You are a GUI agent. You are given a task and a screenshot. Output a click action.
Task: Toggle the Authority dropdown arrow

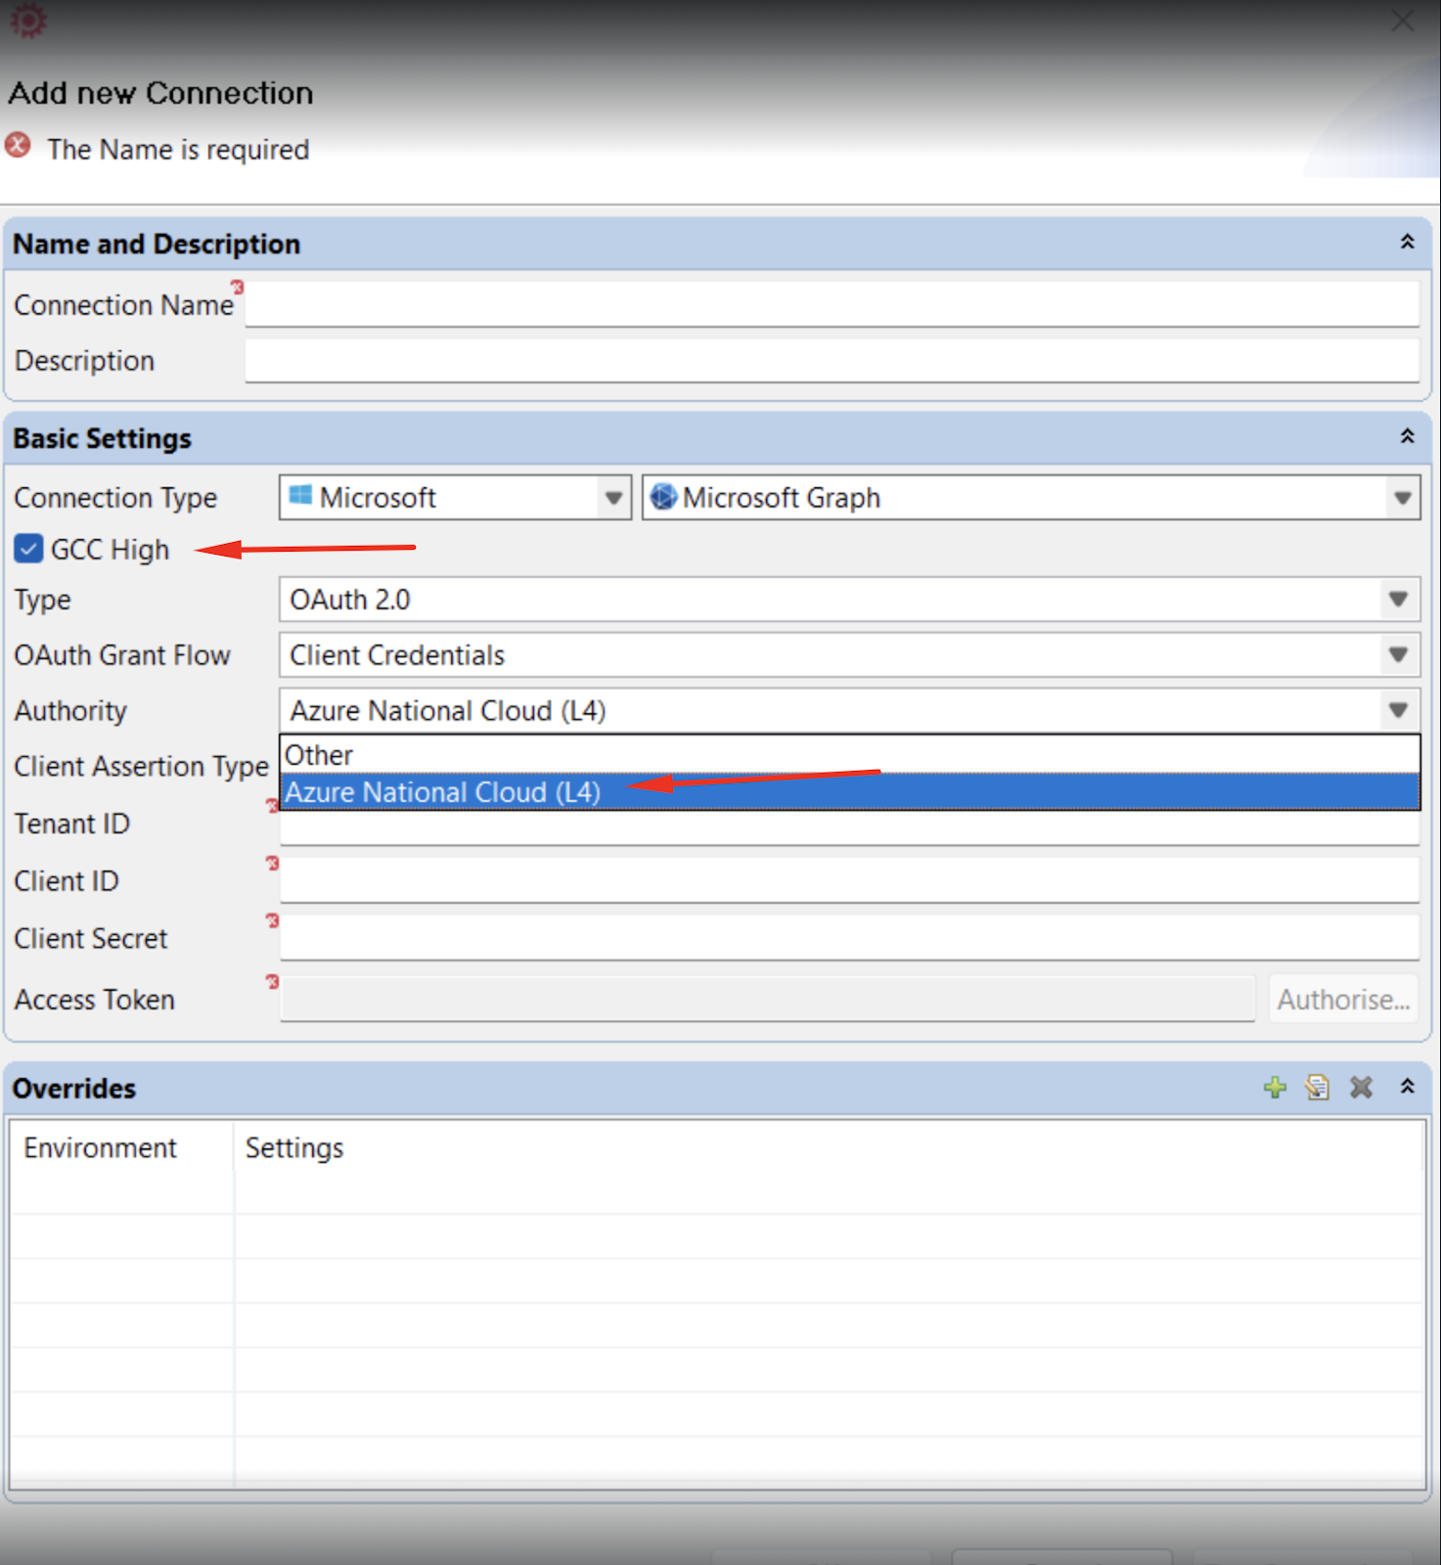click(1398, 710)
